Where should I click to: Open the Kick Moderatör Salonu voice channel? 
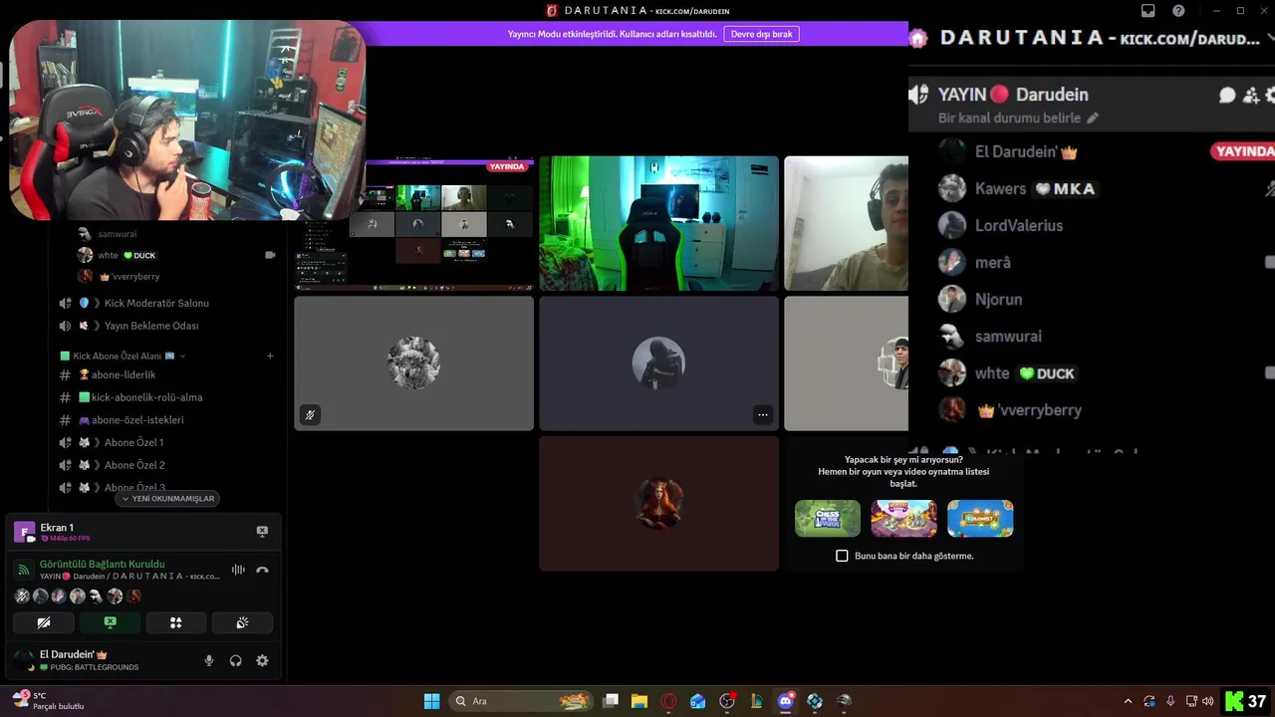(x=156, y=303)
